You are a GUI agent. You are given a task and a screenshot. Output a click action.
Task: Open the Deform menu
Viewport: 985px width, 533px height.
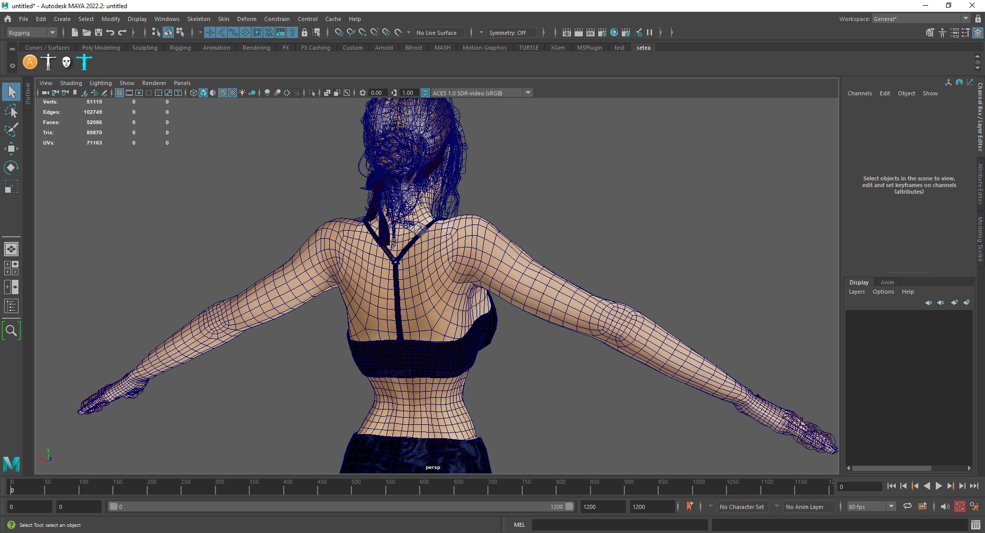point(246,19)
